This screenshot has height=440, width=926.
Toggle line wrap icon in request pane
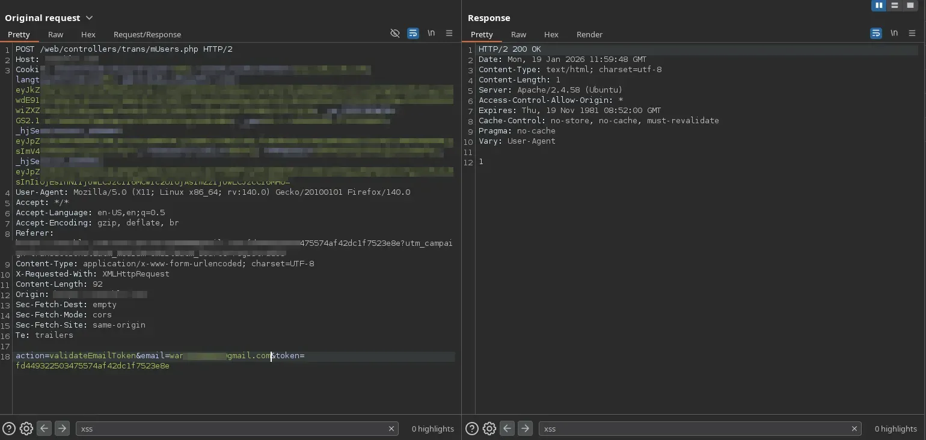tap(413, 34)
